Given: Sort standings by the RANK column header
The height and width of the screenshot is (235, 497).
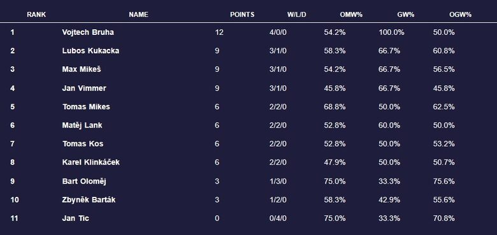Looking at the screenshot, I should pos(36,15).
